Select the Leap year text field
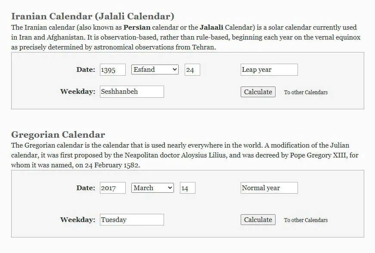The width and height of the screenshot is (375, 253). coord(269,70)
